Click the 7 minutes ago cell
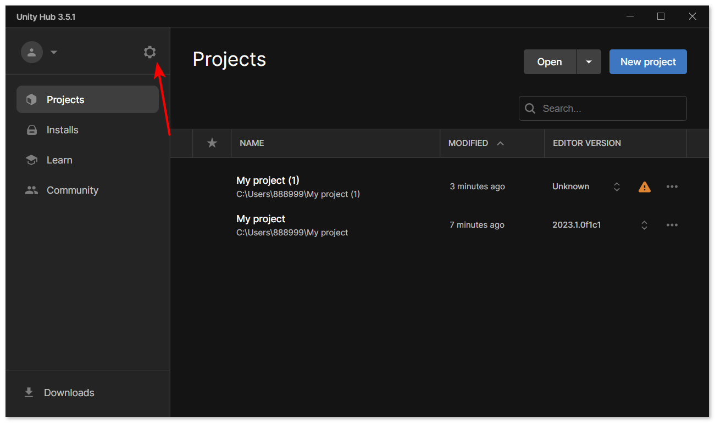 [477, 225]
